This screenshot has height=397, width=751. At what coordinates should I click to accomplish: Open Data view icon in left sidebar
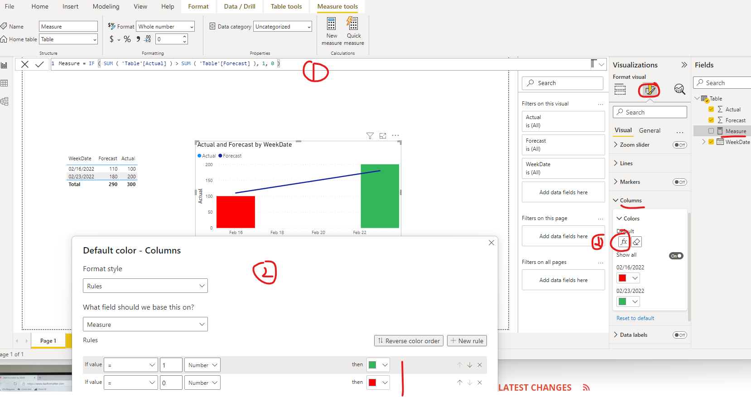point(5,83)
